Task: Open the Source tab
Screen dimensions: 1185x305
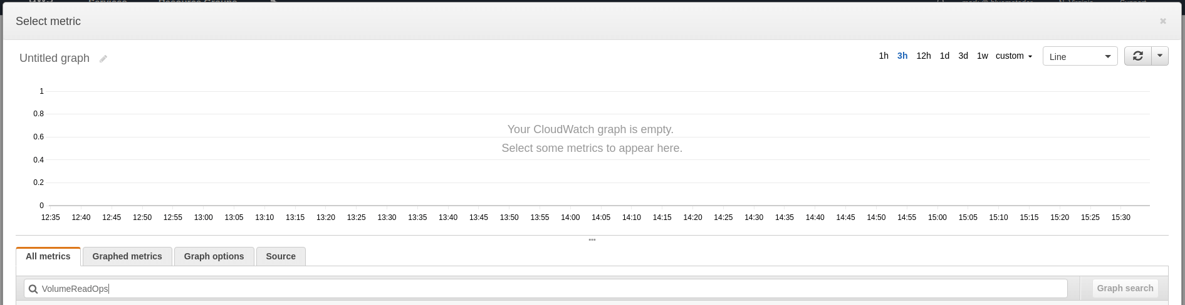Action: (281, 256)
